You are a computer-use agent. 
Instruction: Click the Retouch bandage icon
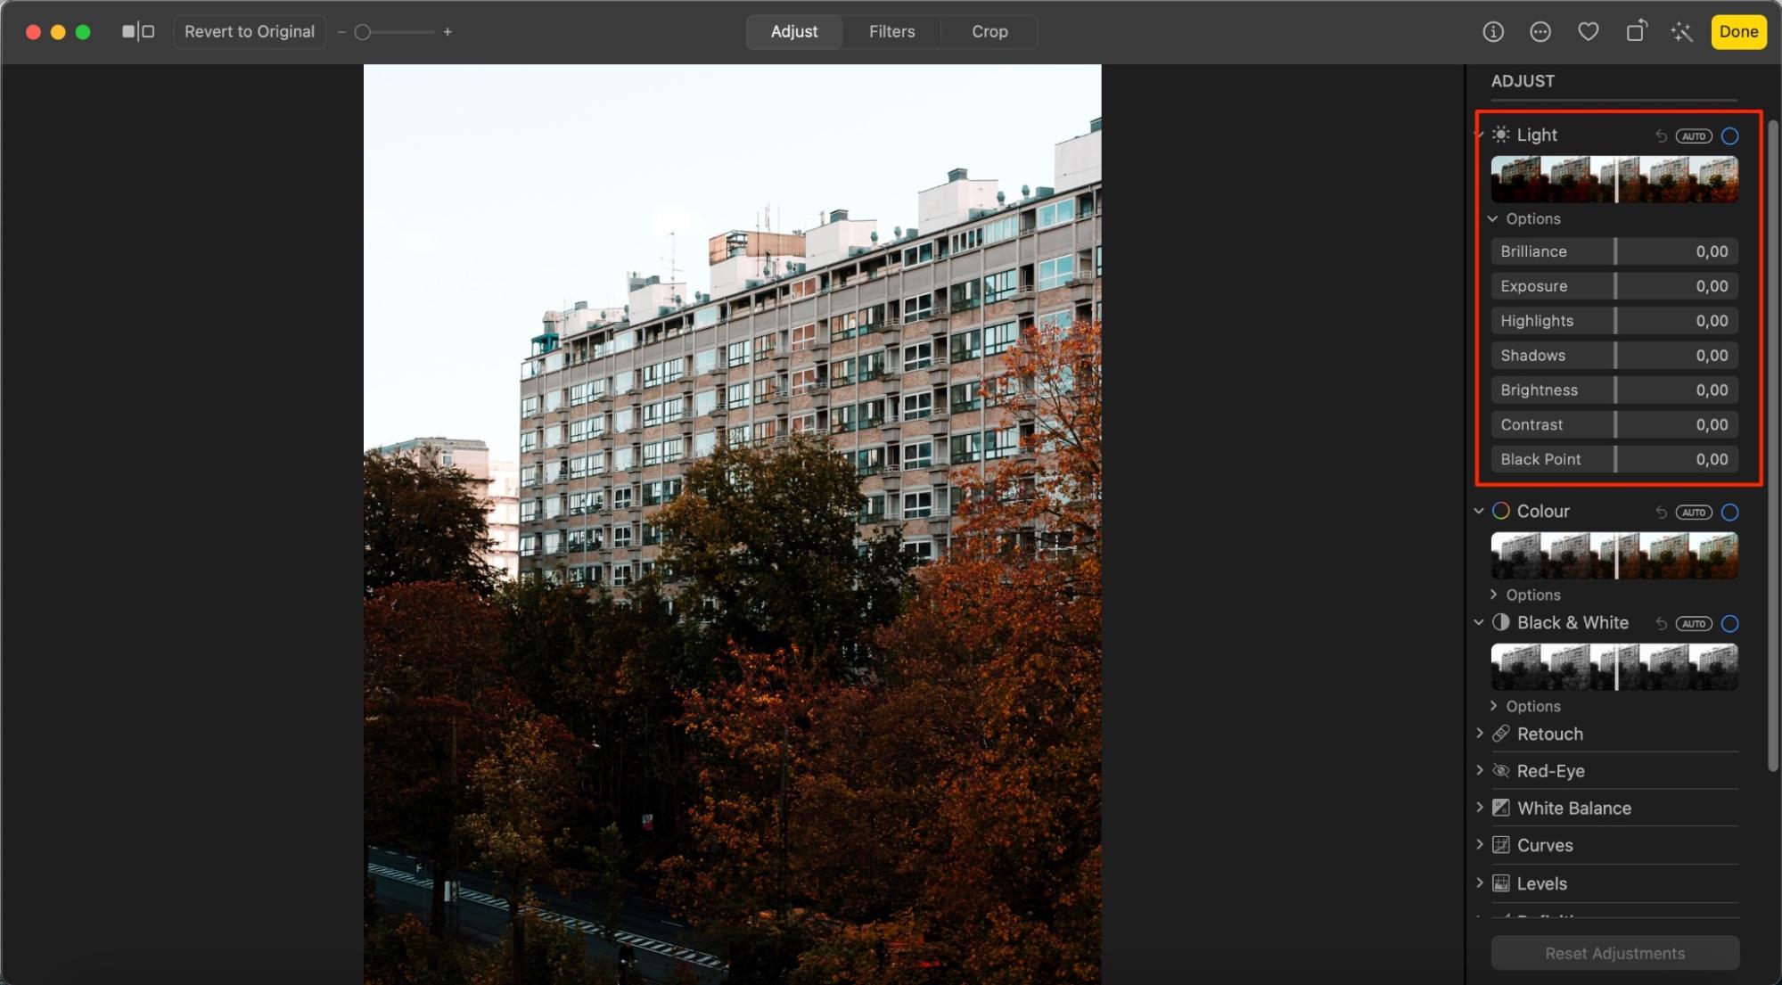1501,734
